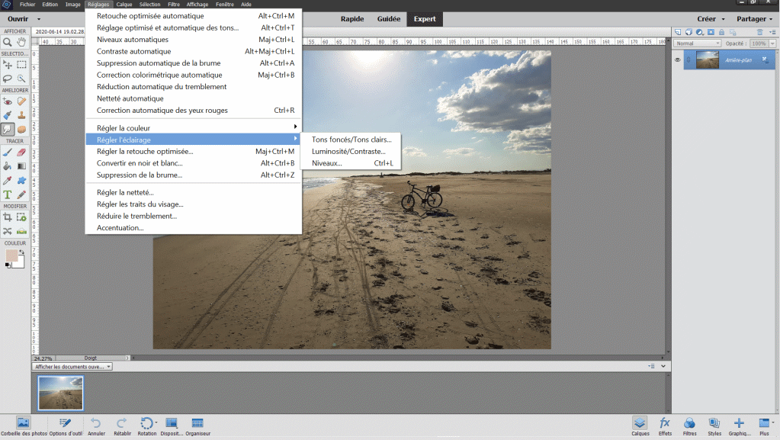
Task: Hide the Arrière-plan layer with eye icon
Action: [677, 60]
